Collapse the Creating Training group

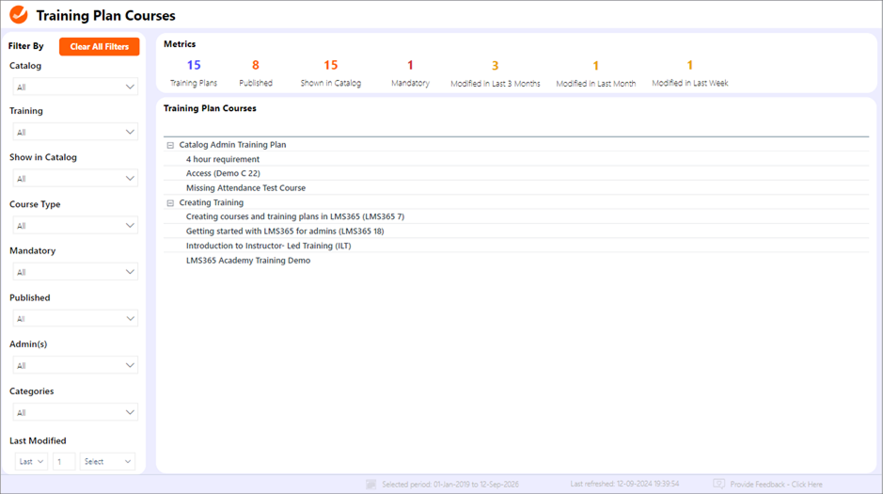170,203
